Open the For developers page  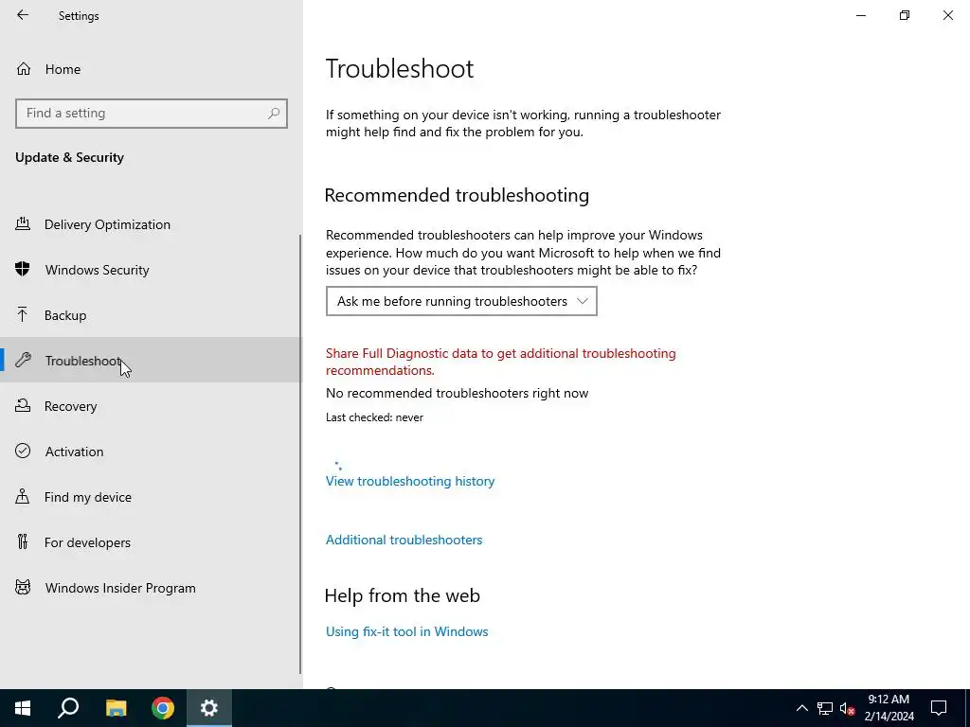tap(87, 542)
